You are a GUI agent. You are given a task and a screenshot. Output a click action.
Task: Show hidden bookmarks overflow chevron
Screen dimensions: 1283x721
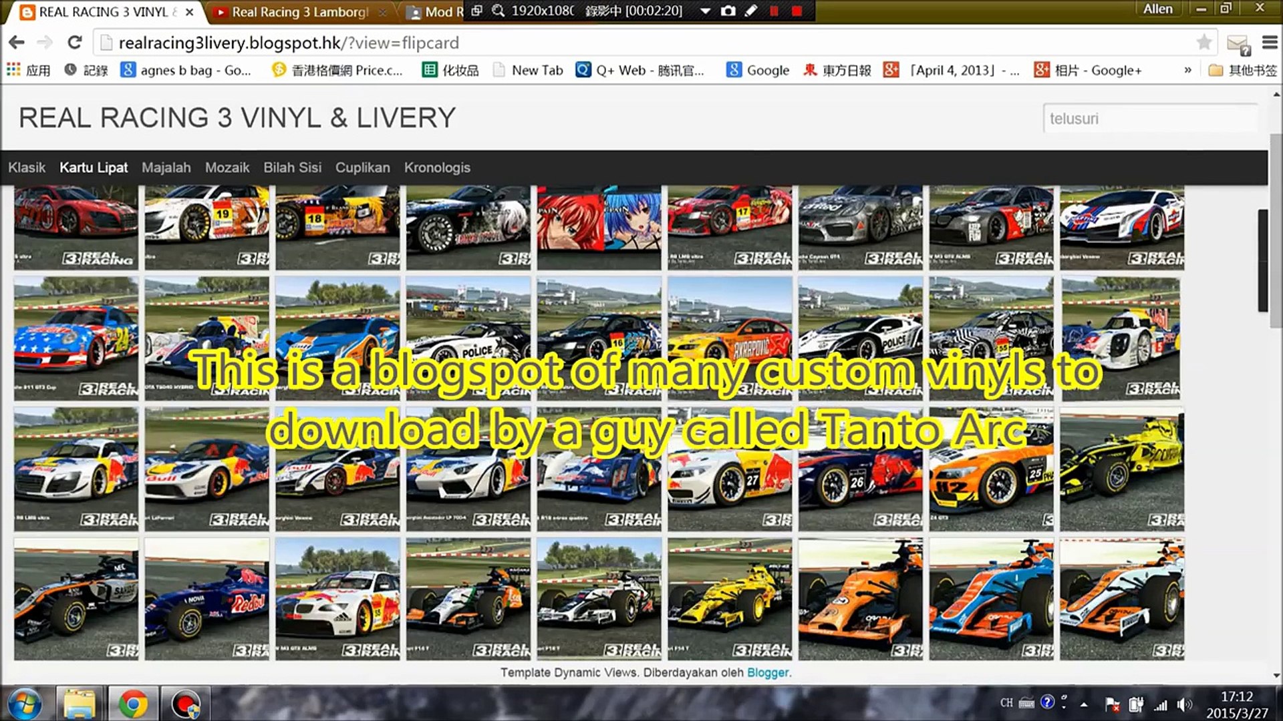[x=1187, y=70]
